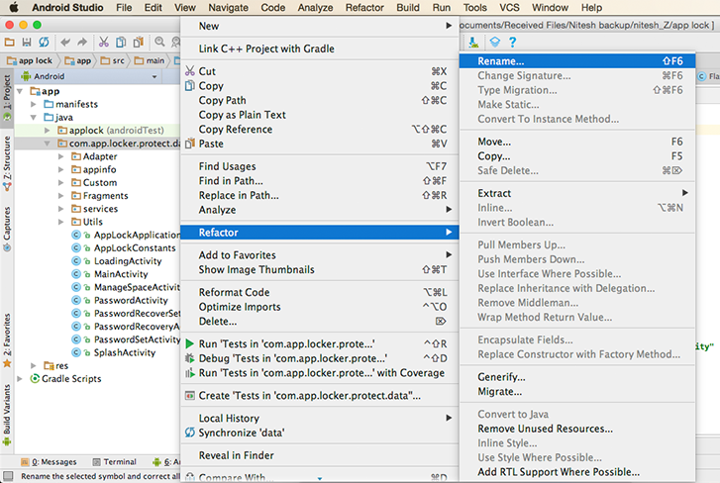Screen dimensions: 720x483
Task: Open the Analyze submenu in context menu
Action: [x=320, y=210]
